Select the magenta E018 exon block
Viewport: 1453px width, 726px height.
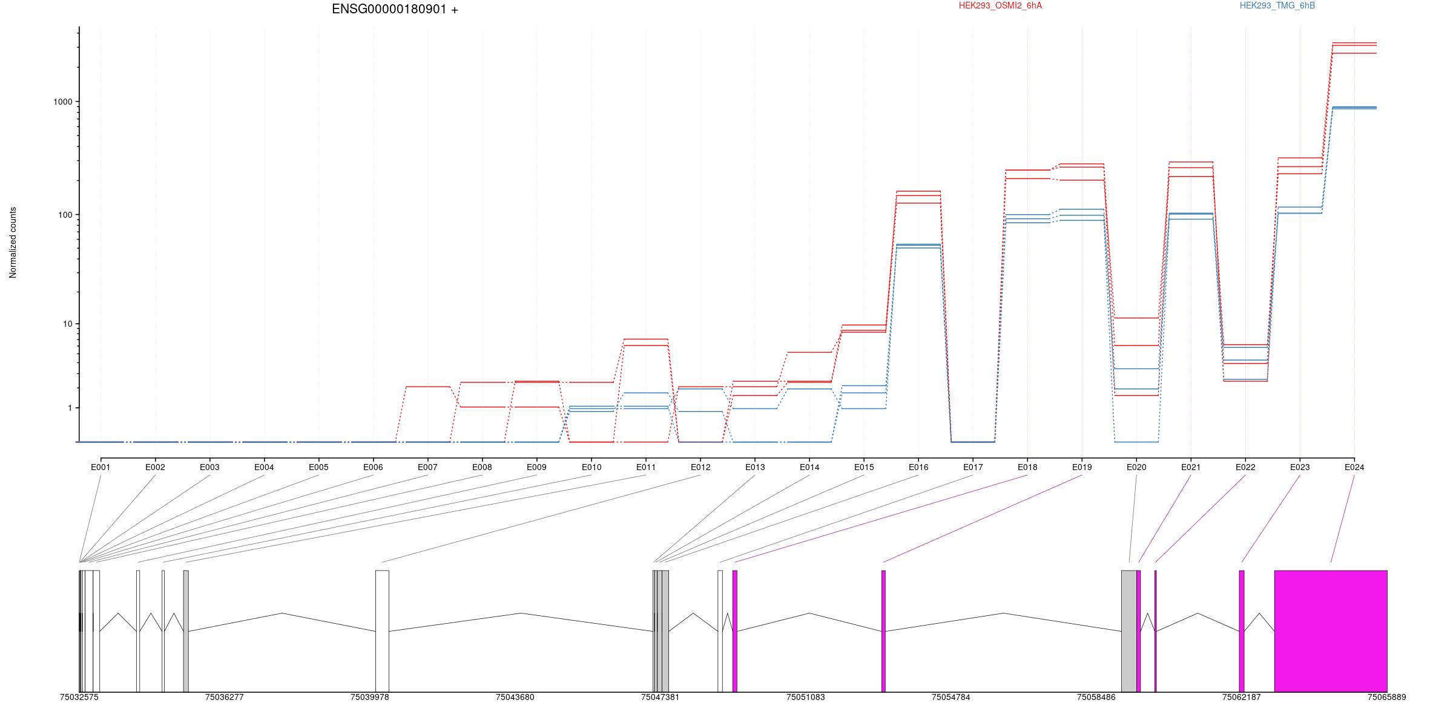pyautogui.click(x=735, y=631)
